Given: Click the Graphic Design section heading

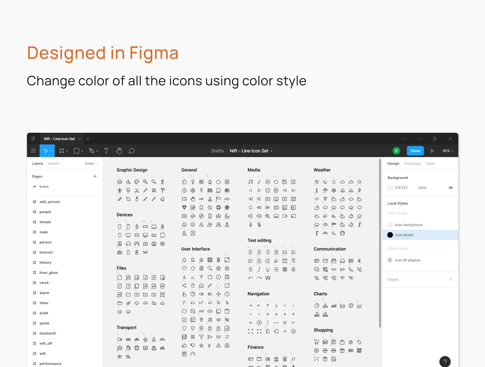Looking at the screenshot, I should (132, 170).
